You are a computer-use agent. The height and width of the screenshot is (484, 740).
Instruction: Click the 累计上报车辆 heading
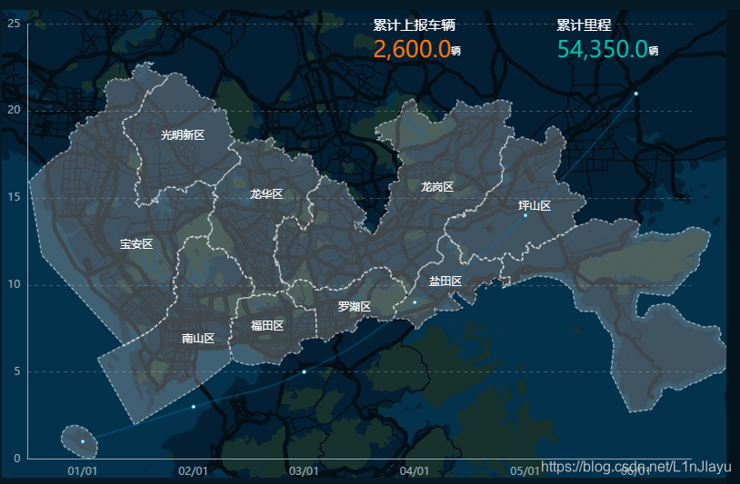coord(414,25)
